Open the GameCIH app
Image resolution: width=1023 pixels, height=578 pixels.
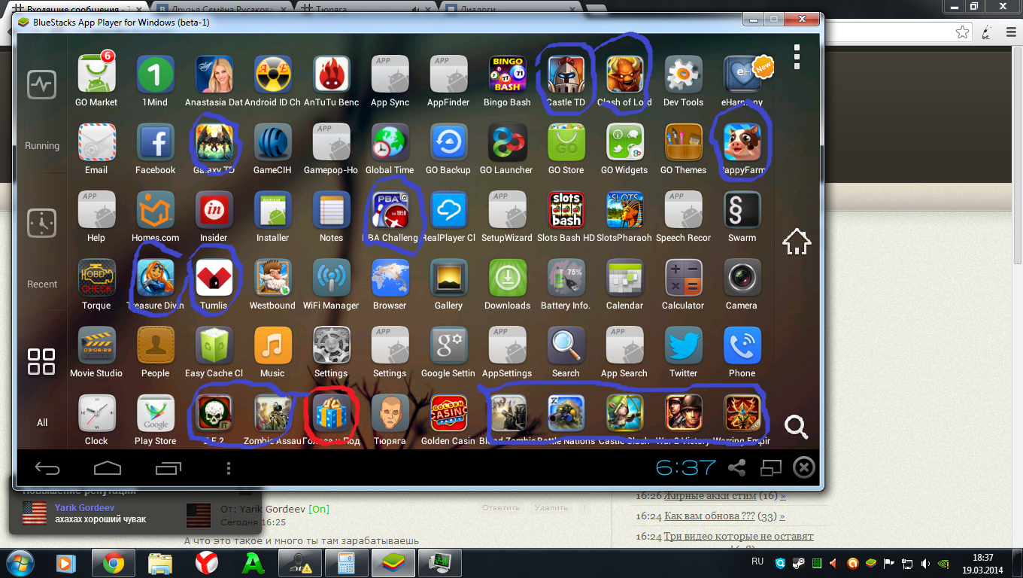point(272,142)
